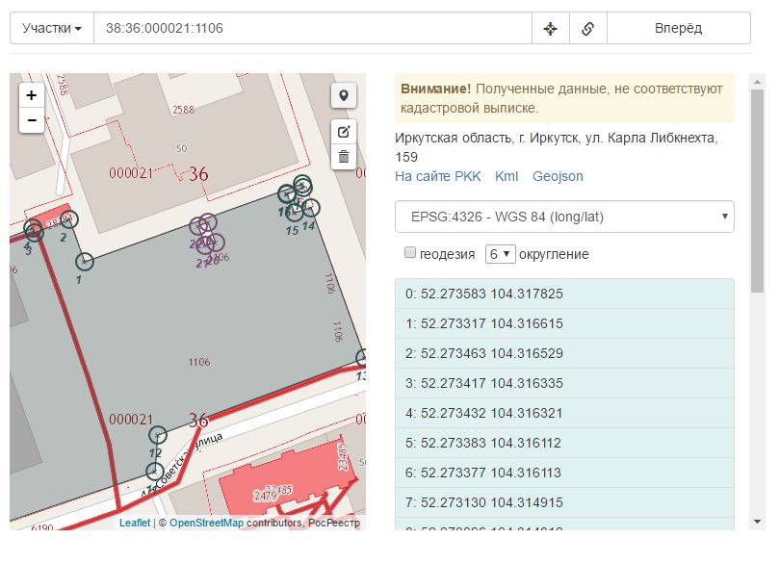780x563 pixels.
Task: Click the edit layers icon
Action: pos(344,132)
